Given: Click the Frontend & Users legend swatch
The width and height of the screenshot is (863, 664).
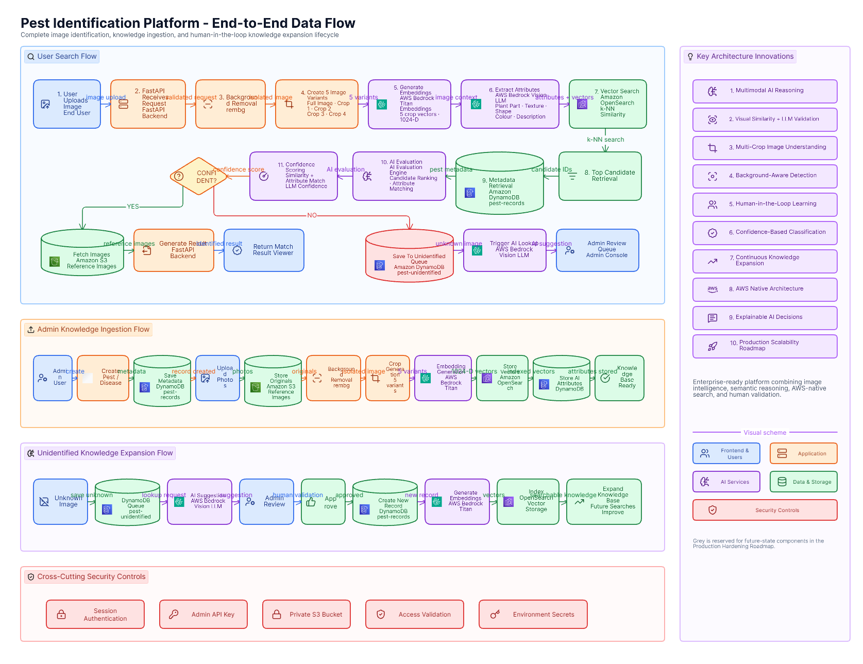Looking at the screenshot, I should pos(726,453).
